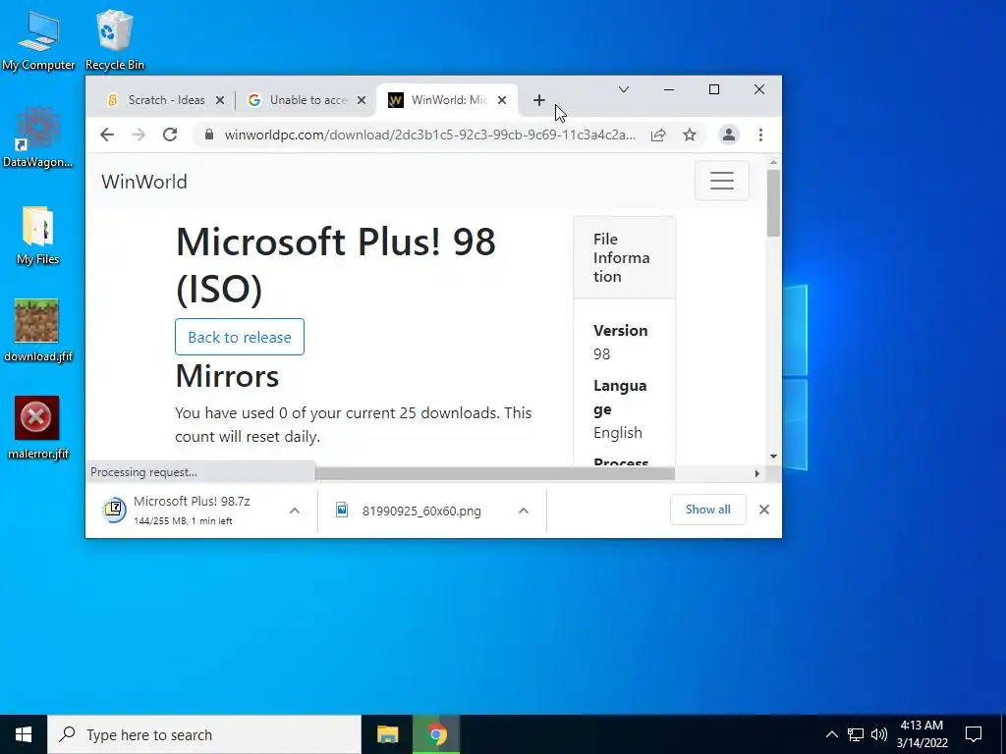Screen dimensions: 1006x754
Task: Show hidden system tray icons
Action: pyautogui.click(x=831, y=734)
